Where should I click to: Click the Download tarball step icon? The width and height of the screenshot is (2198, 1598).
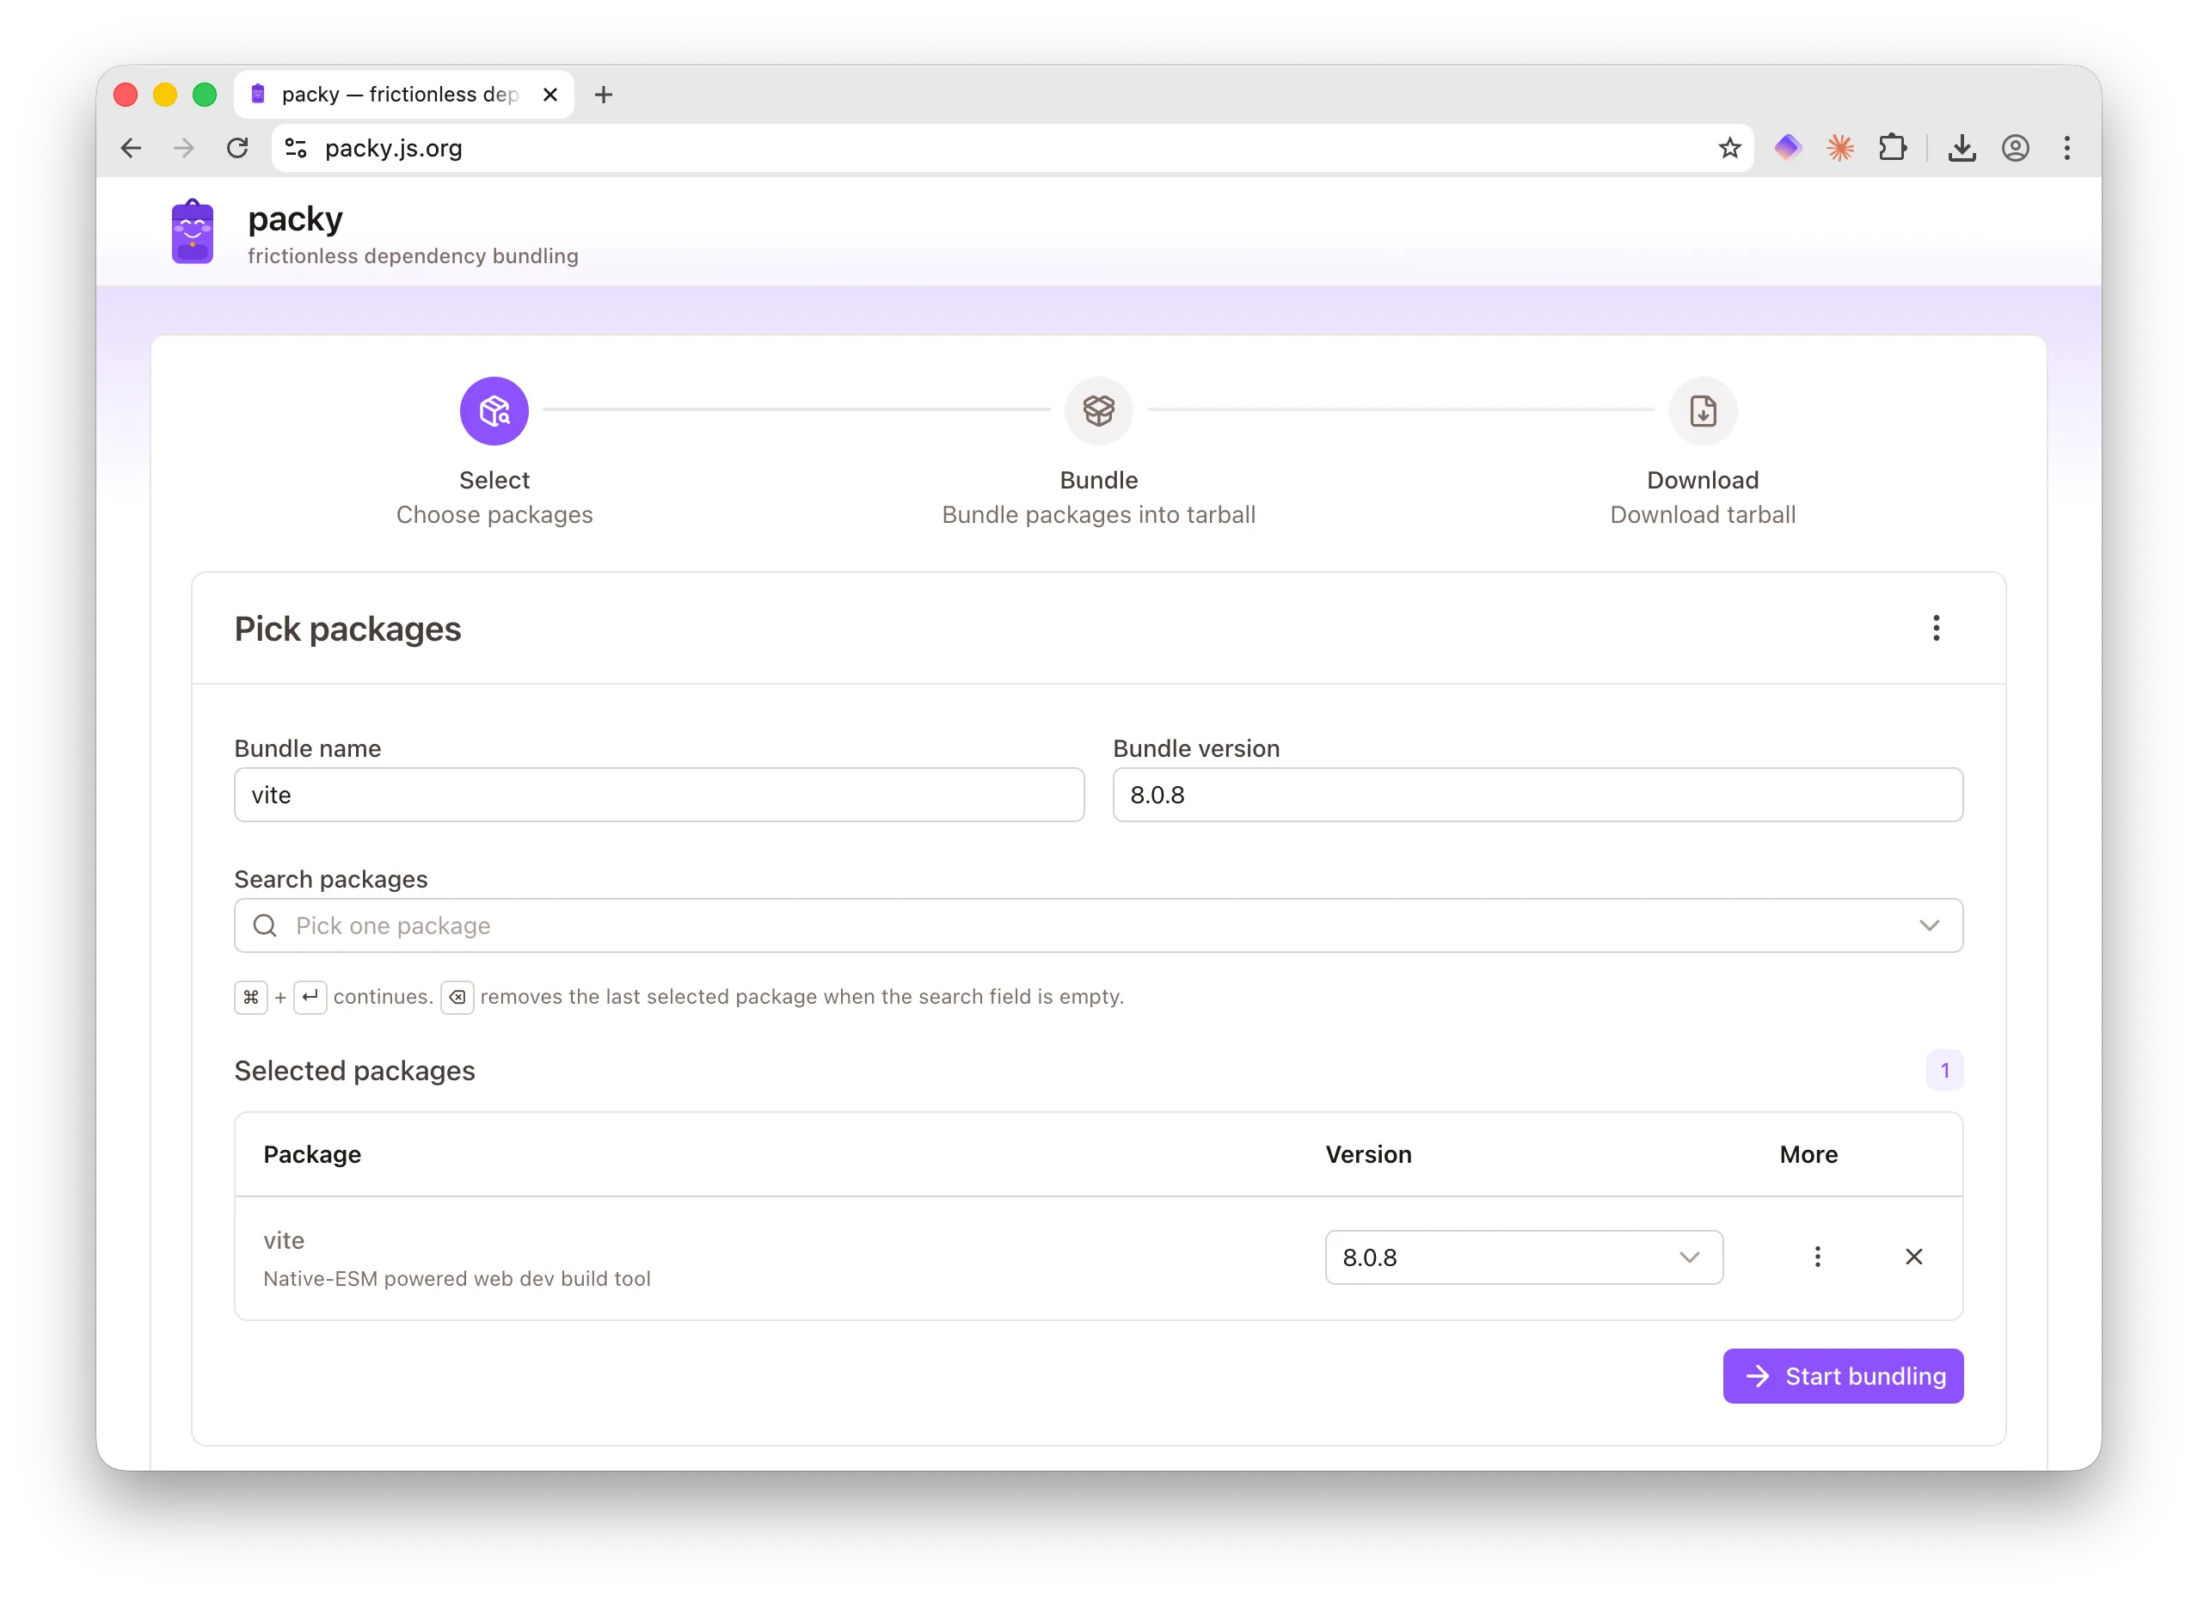point(1702,410)
